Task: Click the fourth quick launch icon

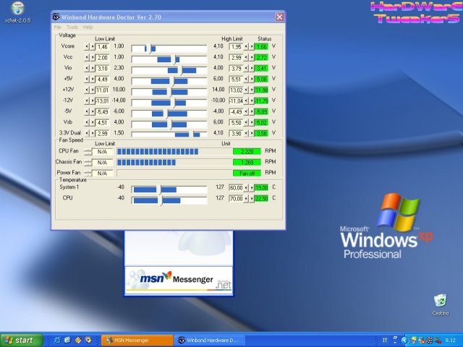Action: [88, 340]
